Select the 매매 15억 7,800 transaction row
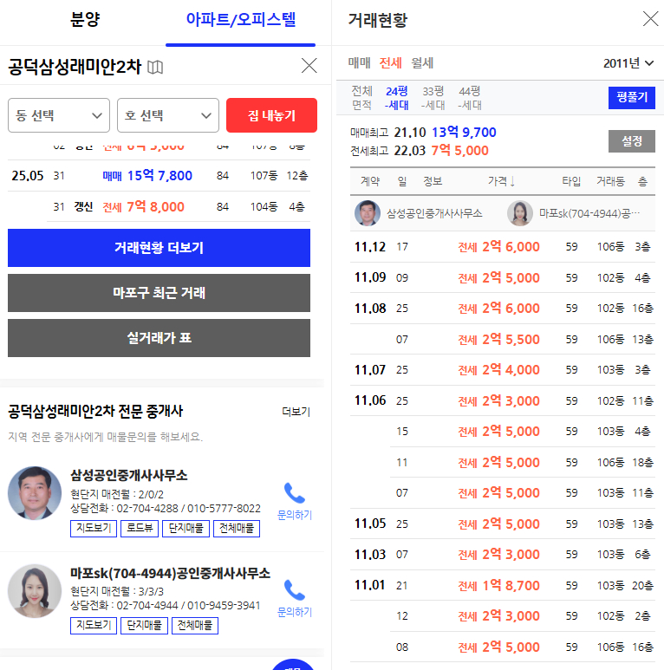This screenshot has width=664, height=670. point(159,176)
